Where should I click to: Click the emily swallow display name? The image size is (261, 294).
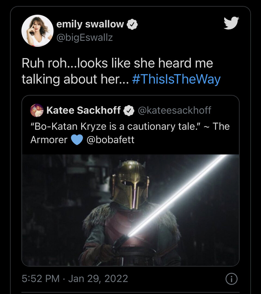tap(90, 24)
